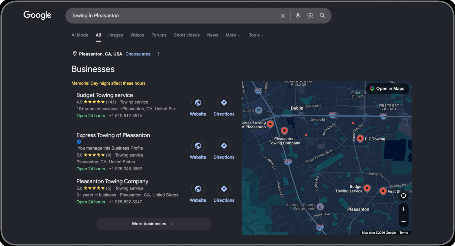The width and height of the screenshot is (455, 246).
Task: Expand the More search filter dropdown
Action: pyautogui.click(x=233, y=35)
